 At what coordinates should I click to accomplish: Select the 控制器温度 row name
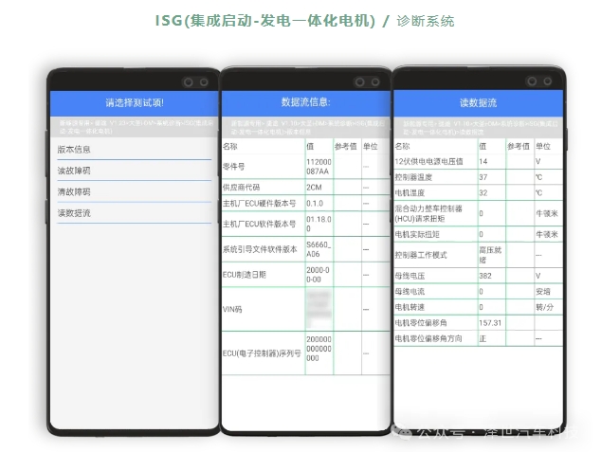[413, 177]
